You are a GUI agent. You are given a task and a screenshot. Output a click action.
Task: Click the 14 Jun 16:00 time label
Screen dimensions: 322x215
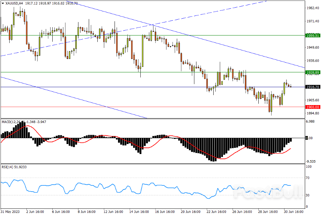pyautogui.click(x=140, y=212)
